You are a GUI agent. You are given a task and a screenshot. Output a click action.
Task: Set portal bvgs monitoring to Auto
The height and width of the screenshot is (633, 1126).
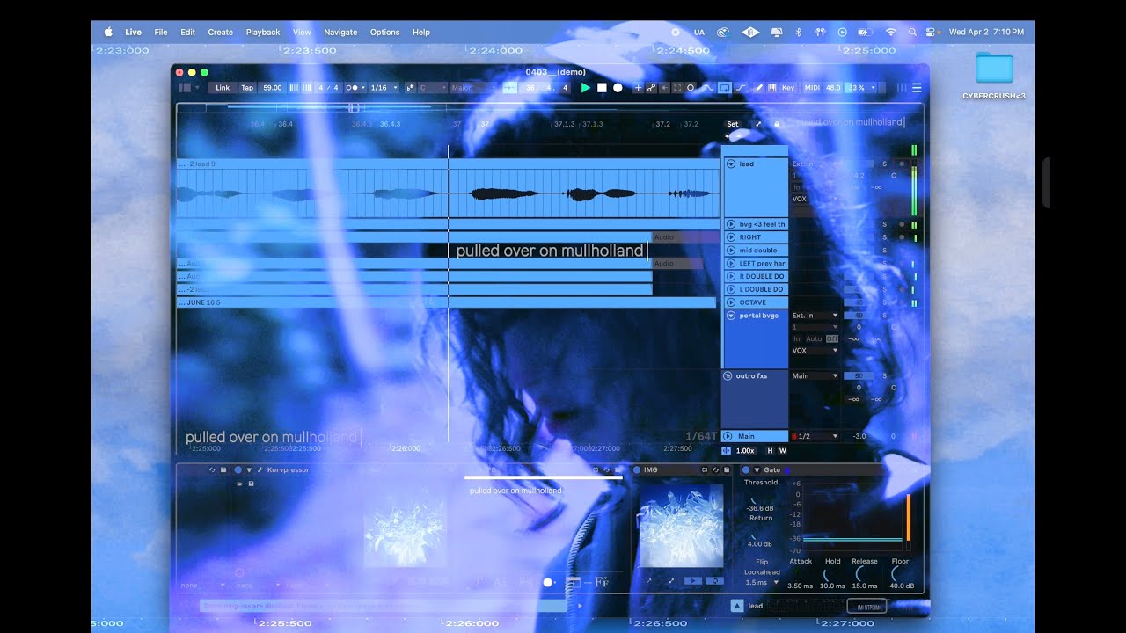pos(814,338)
